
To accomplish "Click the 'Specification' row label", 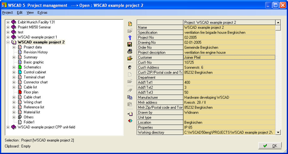I will click(x=160, y=32).
